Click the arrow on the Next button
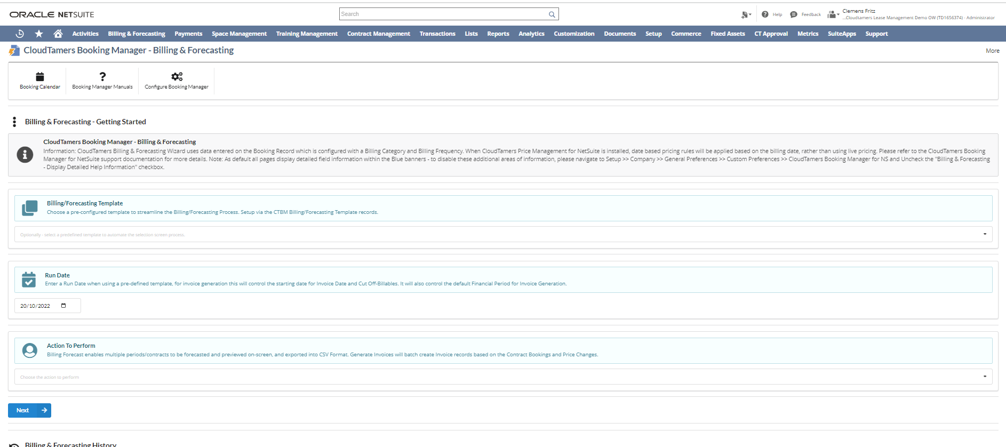The height and width of the screenshot is (447, 1006). point(44,410)
